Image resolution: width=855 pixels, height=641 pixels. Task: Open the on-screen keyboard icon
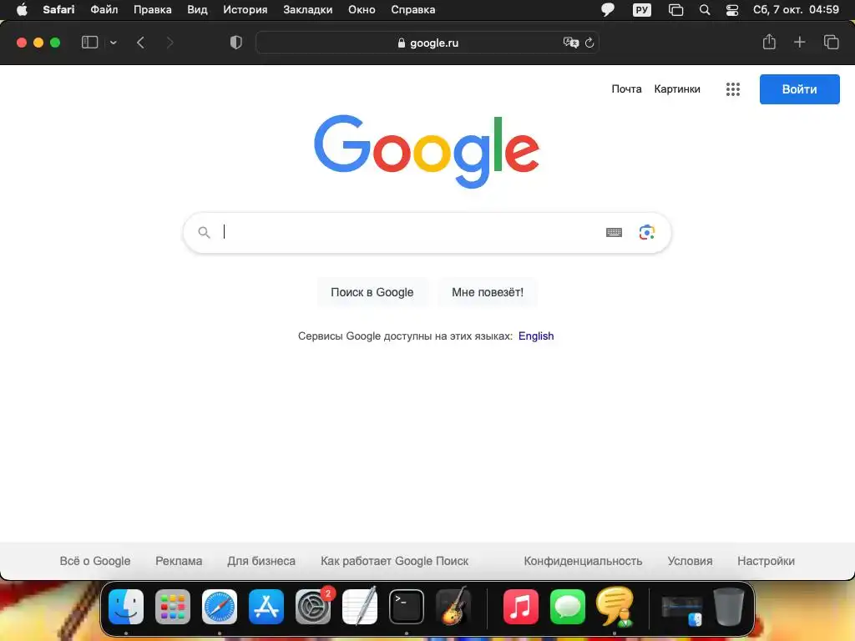(x=614, y=232)
